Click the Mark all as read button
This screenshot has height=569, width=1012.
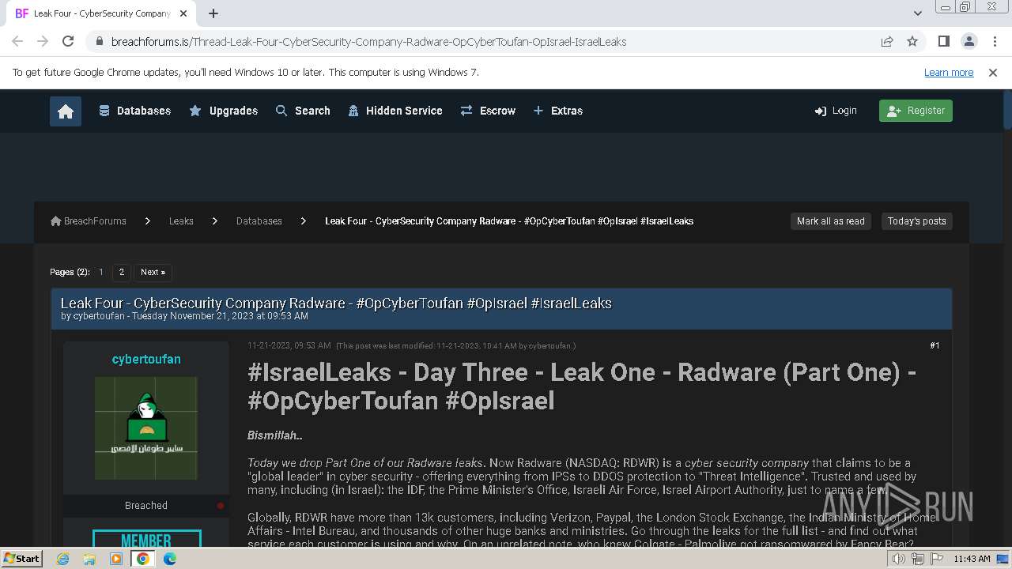pos(831,221)
